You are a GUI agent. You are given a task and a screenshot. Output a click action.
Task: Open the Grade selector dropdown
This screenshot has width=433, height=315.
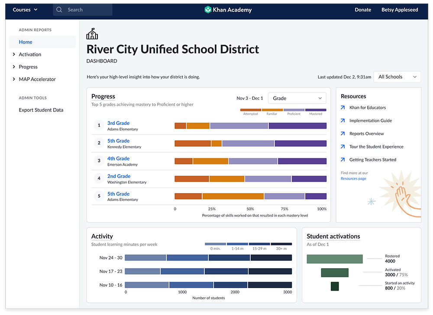click(297, 98)
